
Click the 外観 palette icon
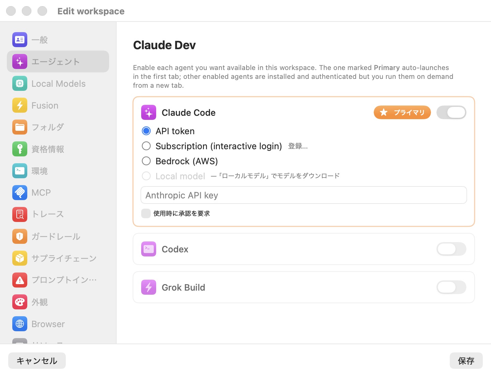[x=20, y=302]
